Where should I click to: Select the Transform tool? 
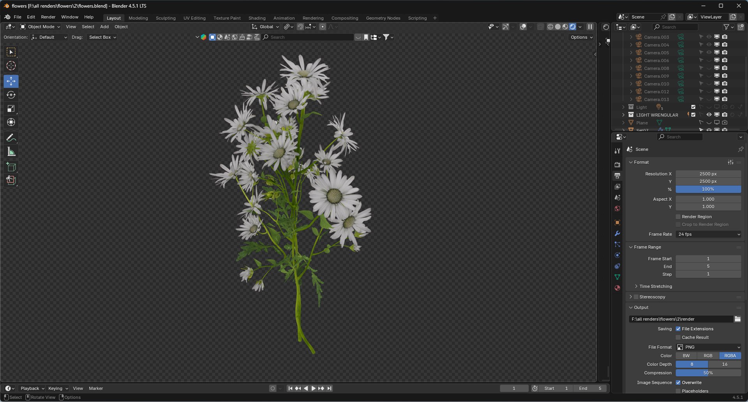[11, 122]
